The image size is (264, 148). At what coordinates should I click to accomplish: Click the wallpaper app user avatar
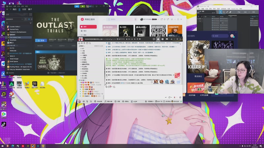pos(232,36)
